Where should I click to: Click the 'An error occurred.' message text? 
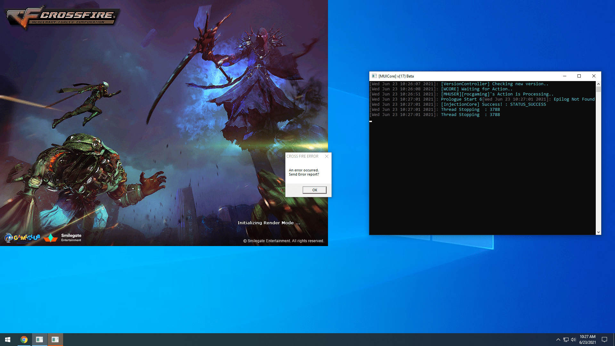[304, 170]
